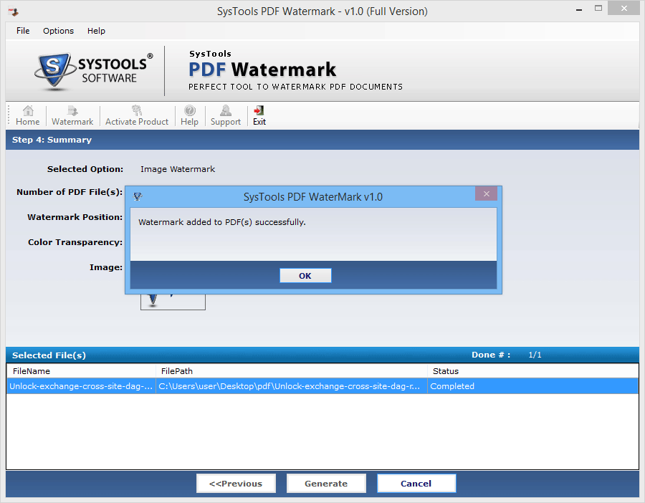The height and width of the screenshot is (503, 645).
Task: Click the dialog's title bar app icon
Action: coord(138,196)
